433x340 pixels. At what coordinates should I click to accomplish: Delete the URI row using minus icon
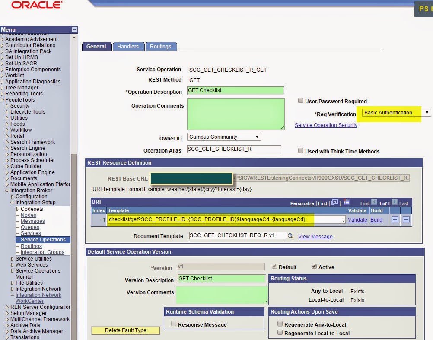pos(406,220)
